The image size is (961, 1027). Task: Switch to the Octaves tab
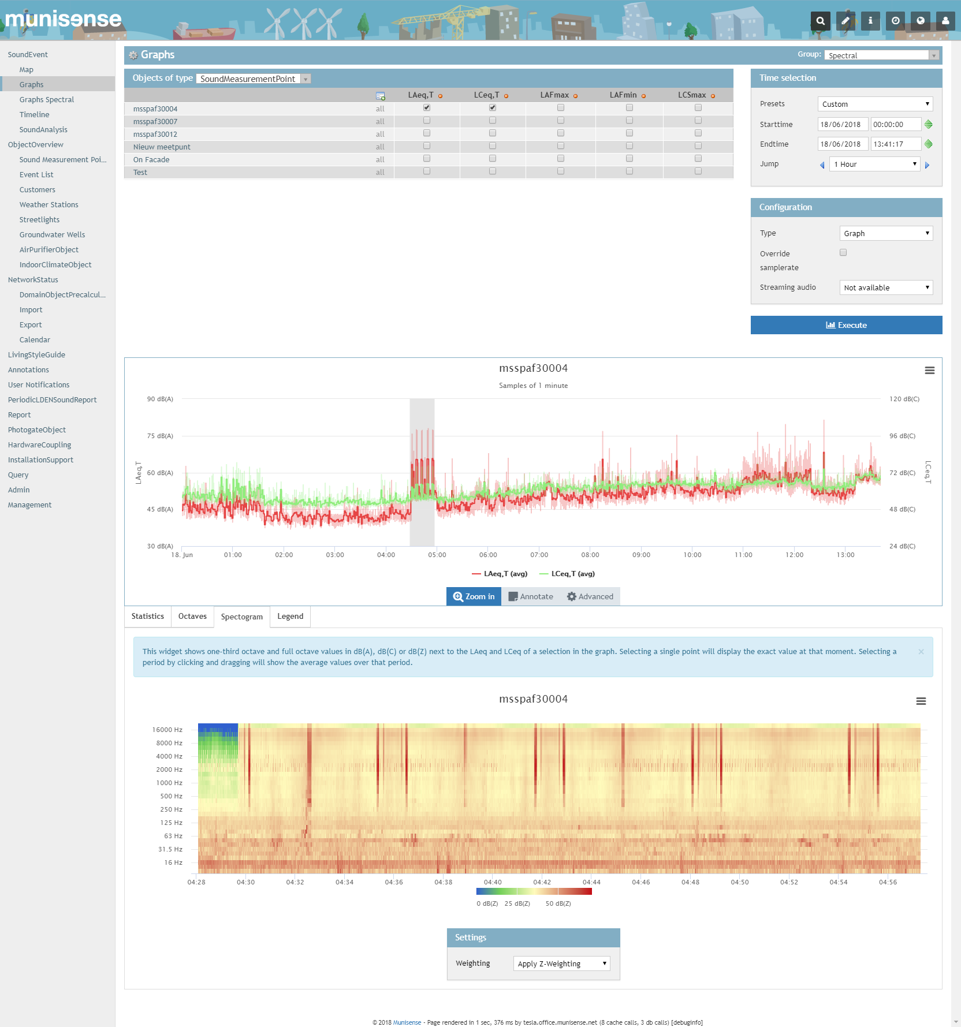[192, 616]
